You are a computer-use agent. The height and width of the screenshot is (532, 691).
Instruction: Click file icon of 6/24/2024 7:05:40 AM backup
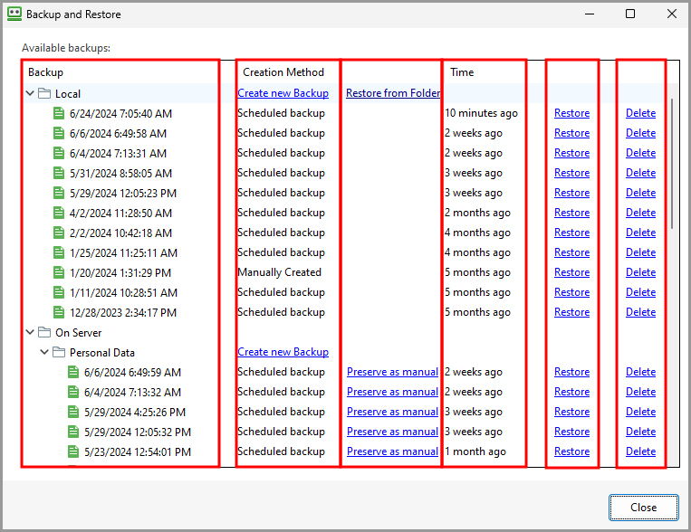(59, 114)
